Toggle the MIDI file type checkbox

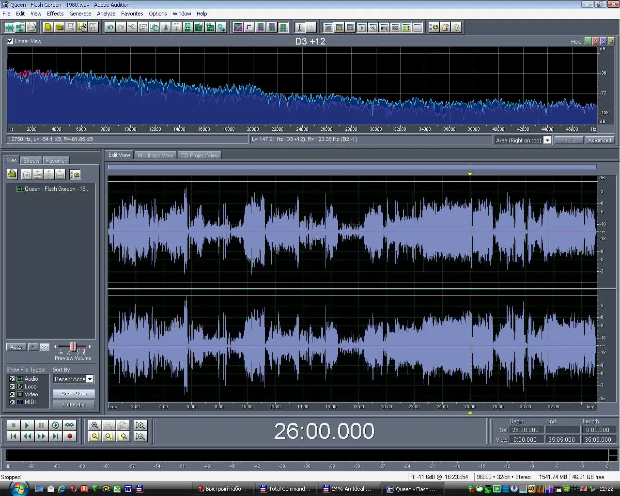[12, 402]
